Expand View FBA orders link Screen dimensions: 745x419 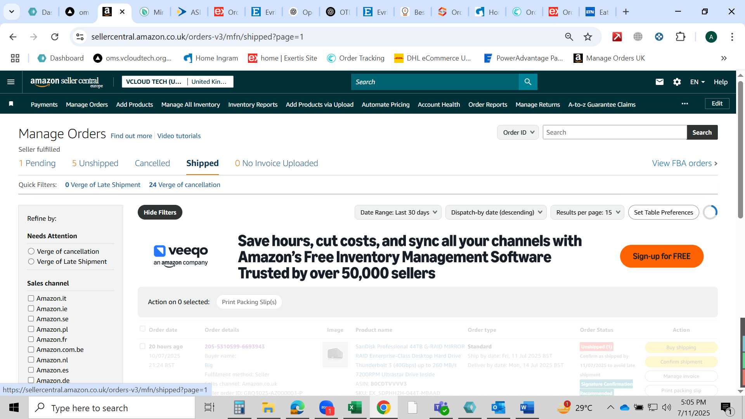[x=684, y=163]
